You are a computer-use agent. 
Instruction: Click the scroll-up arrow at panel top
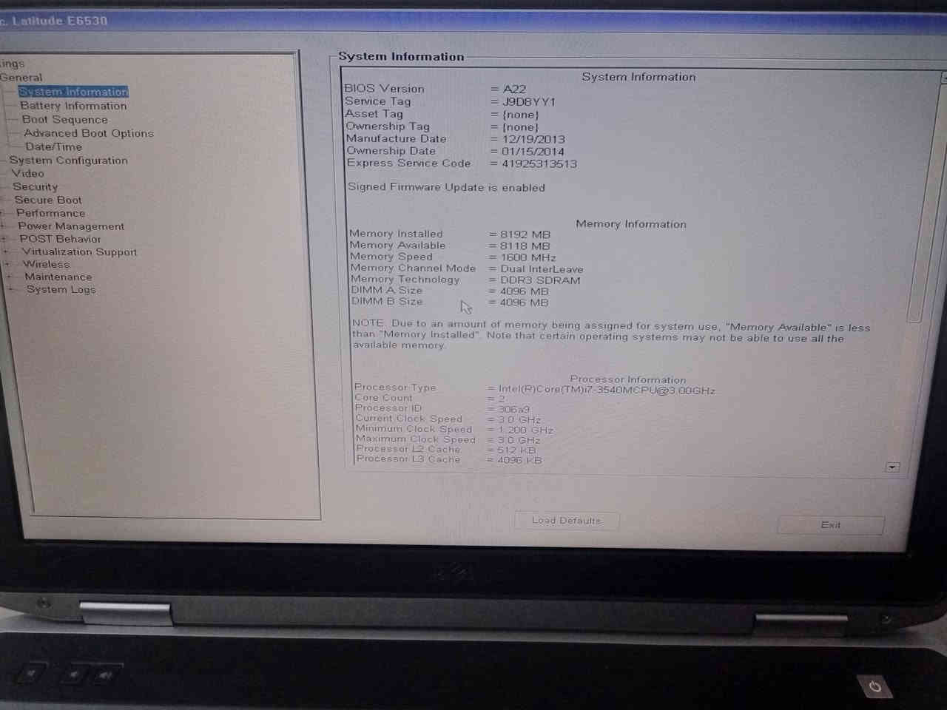(x=941, y=75)
